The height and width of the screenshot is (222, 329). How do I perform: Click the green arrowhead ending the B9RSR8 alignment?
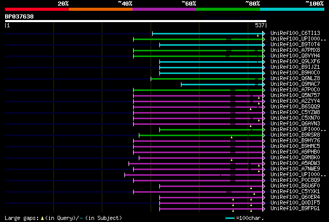264,136
